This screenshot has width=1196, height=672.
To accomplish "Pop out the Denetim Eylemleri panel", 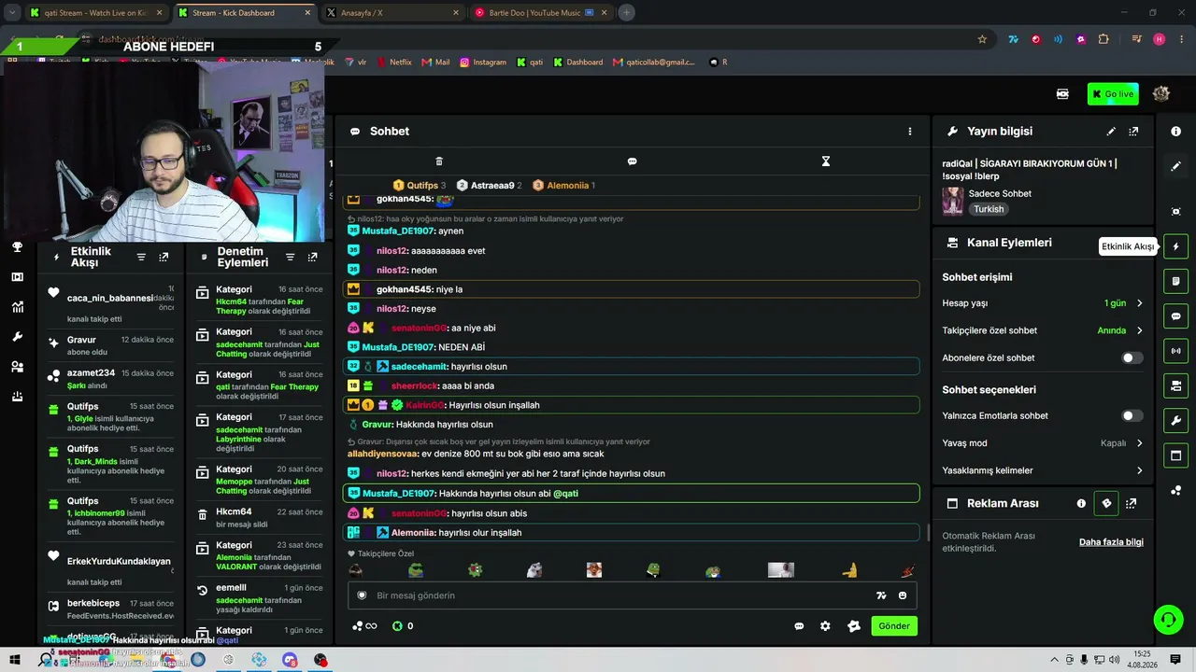I will 312,257.
